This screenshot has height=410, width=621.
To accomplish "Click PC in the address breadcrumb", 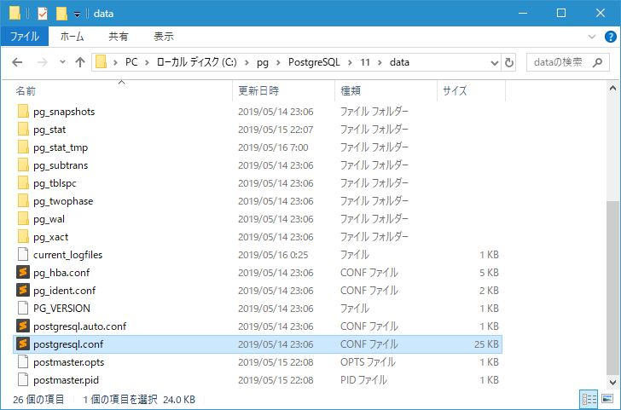I will [131, 62].
